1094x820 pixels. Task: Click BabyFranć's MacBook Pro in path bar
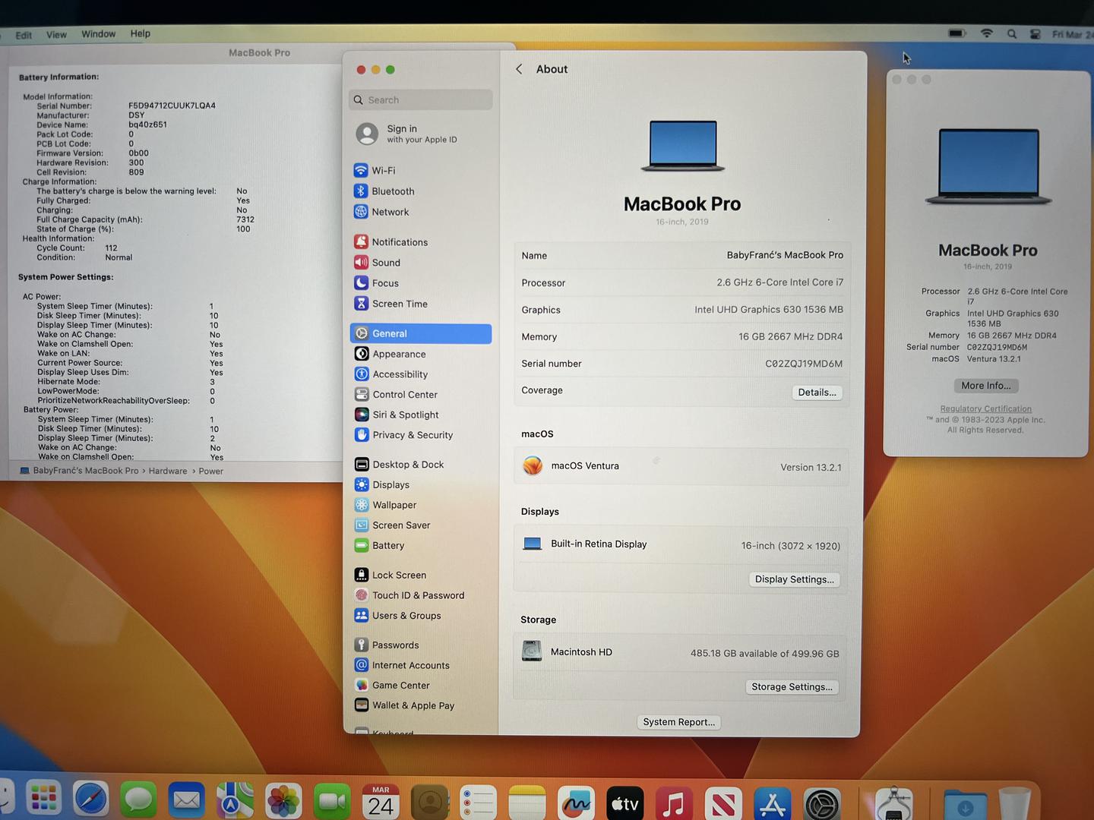[79, 471]
